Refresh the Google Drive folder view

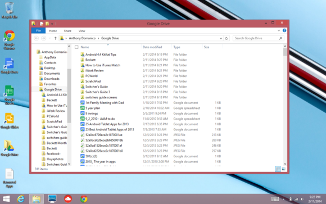point(227,38)
